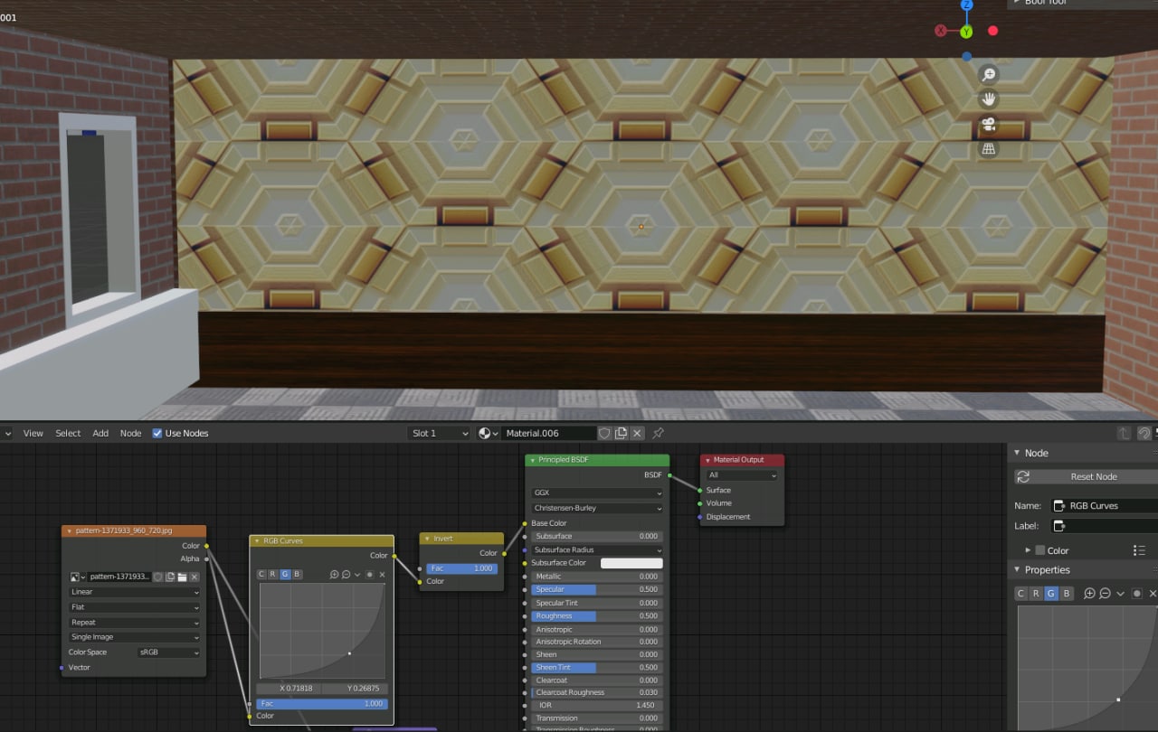Click the viewport zoom magnifier icon
1158x732 pixels.
click(989, 75)
